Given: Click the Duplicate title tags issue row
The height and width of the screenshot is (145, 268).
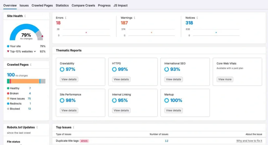Looking at the screenshot, I should [x=159, y=141].
